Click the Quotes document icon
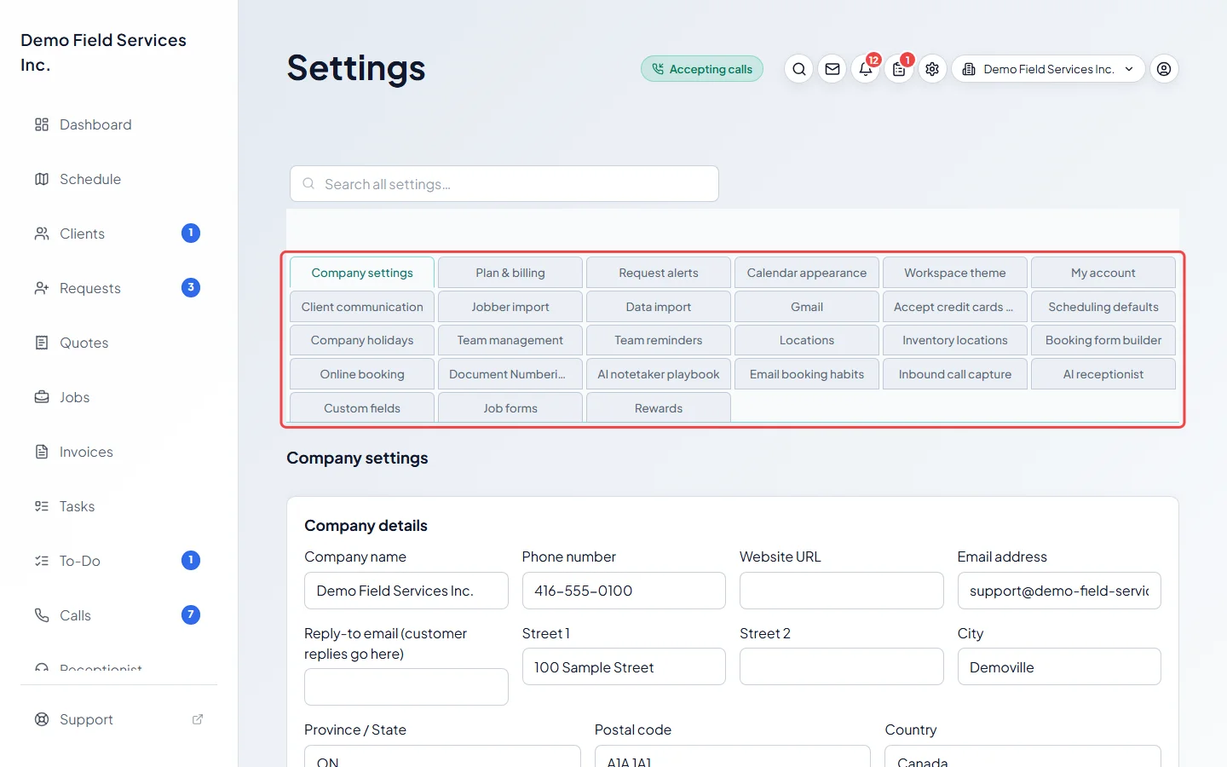The image size is (1227, 767). point(42,343)
